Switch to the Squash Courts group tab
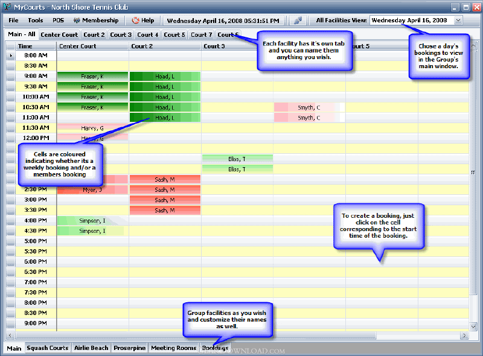The image size is (483, 356). (x=48, y=348)
